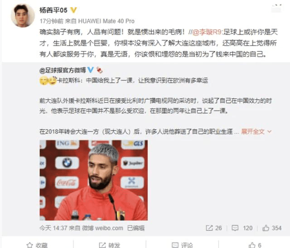Select the 转发 repost action
The image size is (290, 248).
pos(110,245)
